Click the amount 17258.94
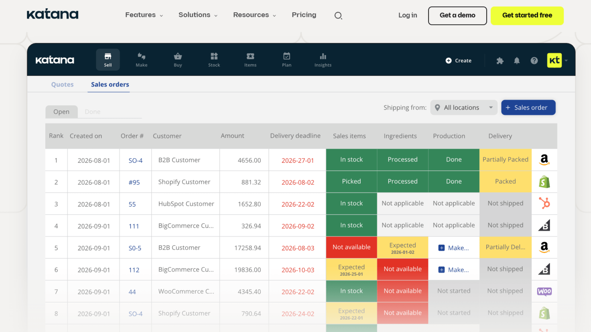 click(247, 248)
